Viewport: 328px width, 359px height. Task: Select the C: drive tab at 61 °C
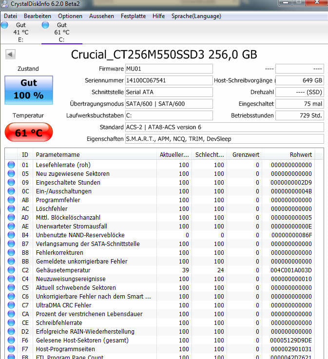62,32
